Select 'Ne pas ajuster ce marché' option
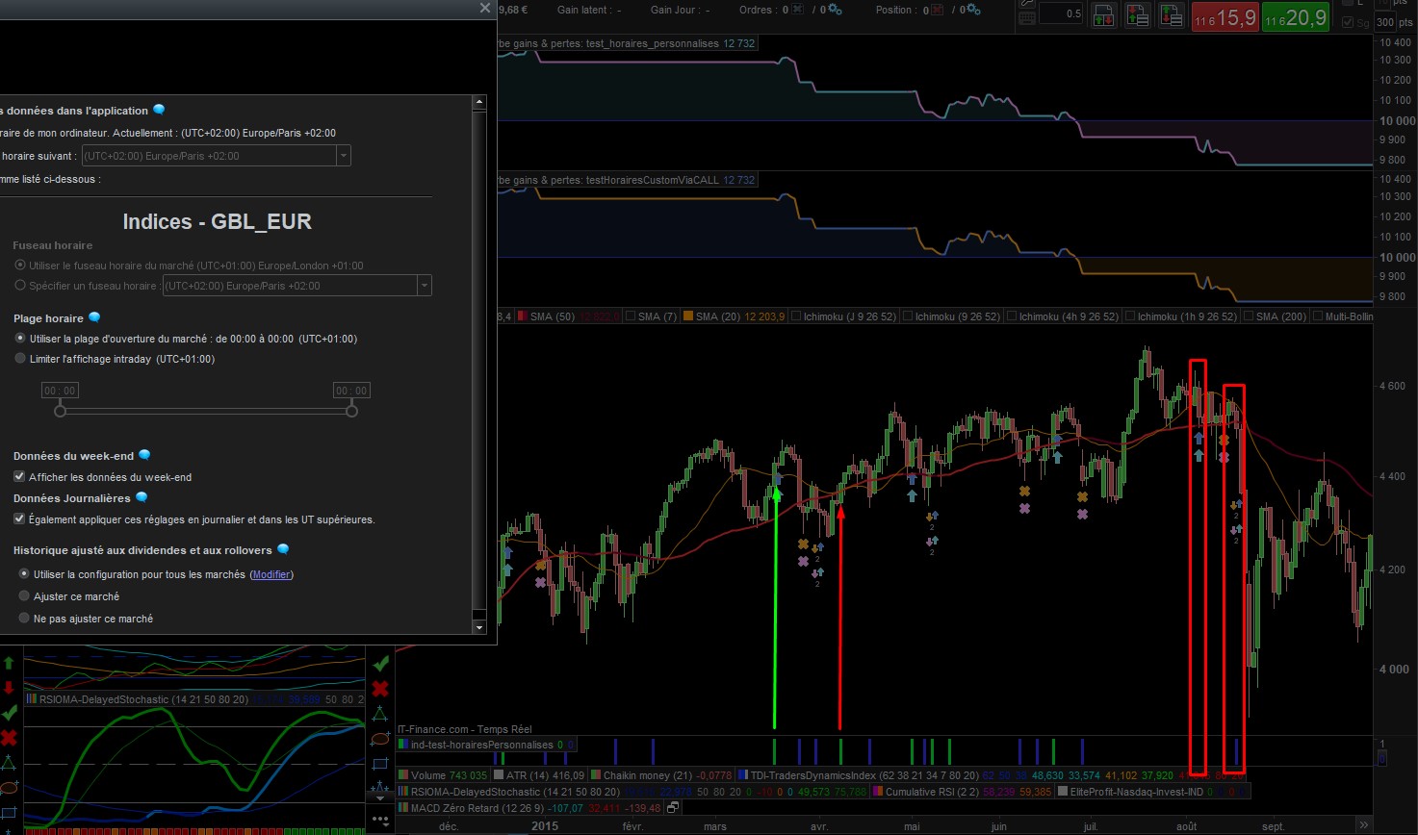The width and height of the screenshot is (1418, 835). pos(25,619)
